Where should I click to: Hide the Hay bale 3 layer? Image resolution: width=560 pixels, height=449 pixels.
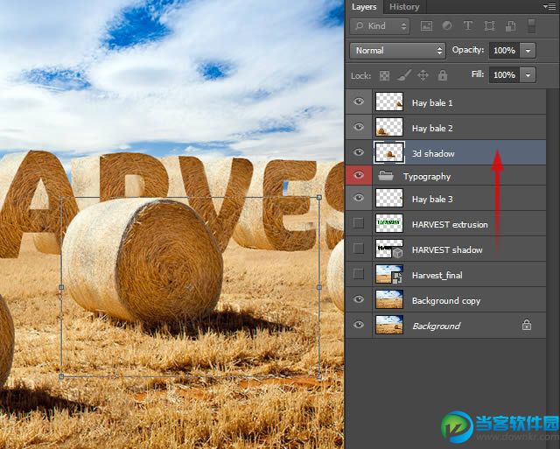359,199
